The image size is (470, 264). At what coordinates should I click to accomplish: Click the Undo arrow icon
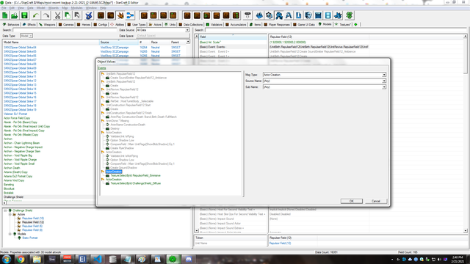(x=36, y=15)
